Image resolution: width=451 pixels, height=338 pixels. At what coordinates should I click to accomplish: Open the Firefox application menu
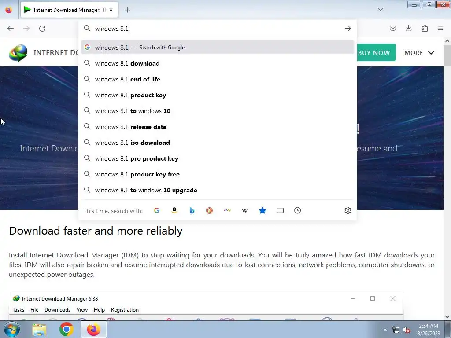pos(440,28)
